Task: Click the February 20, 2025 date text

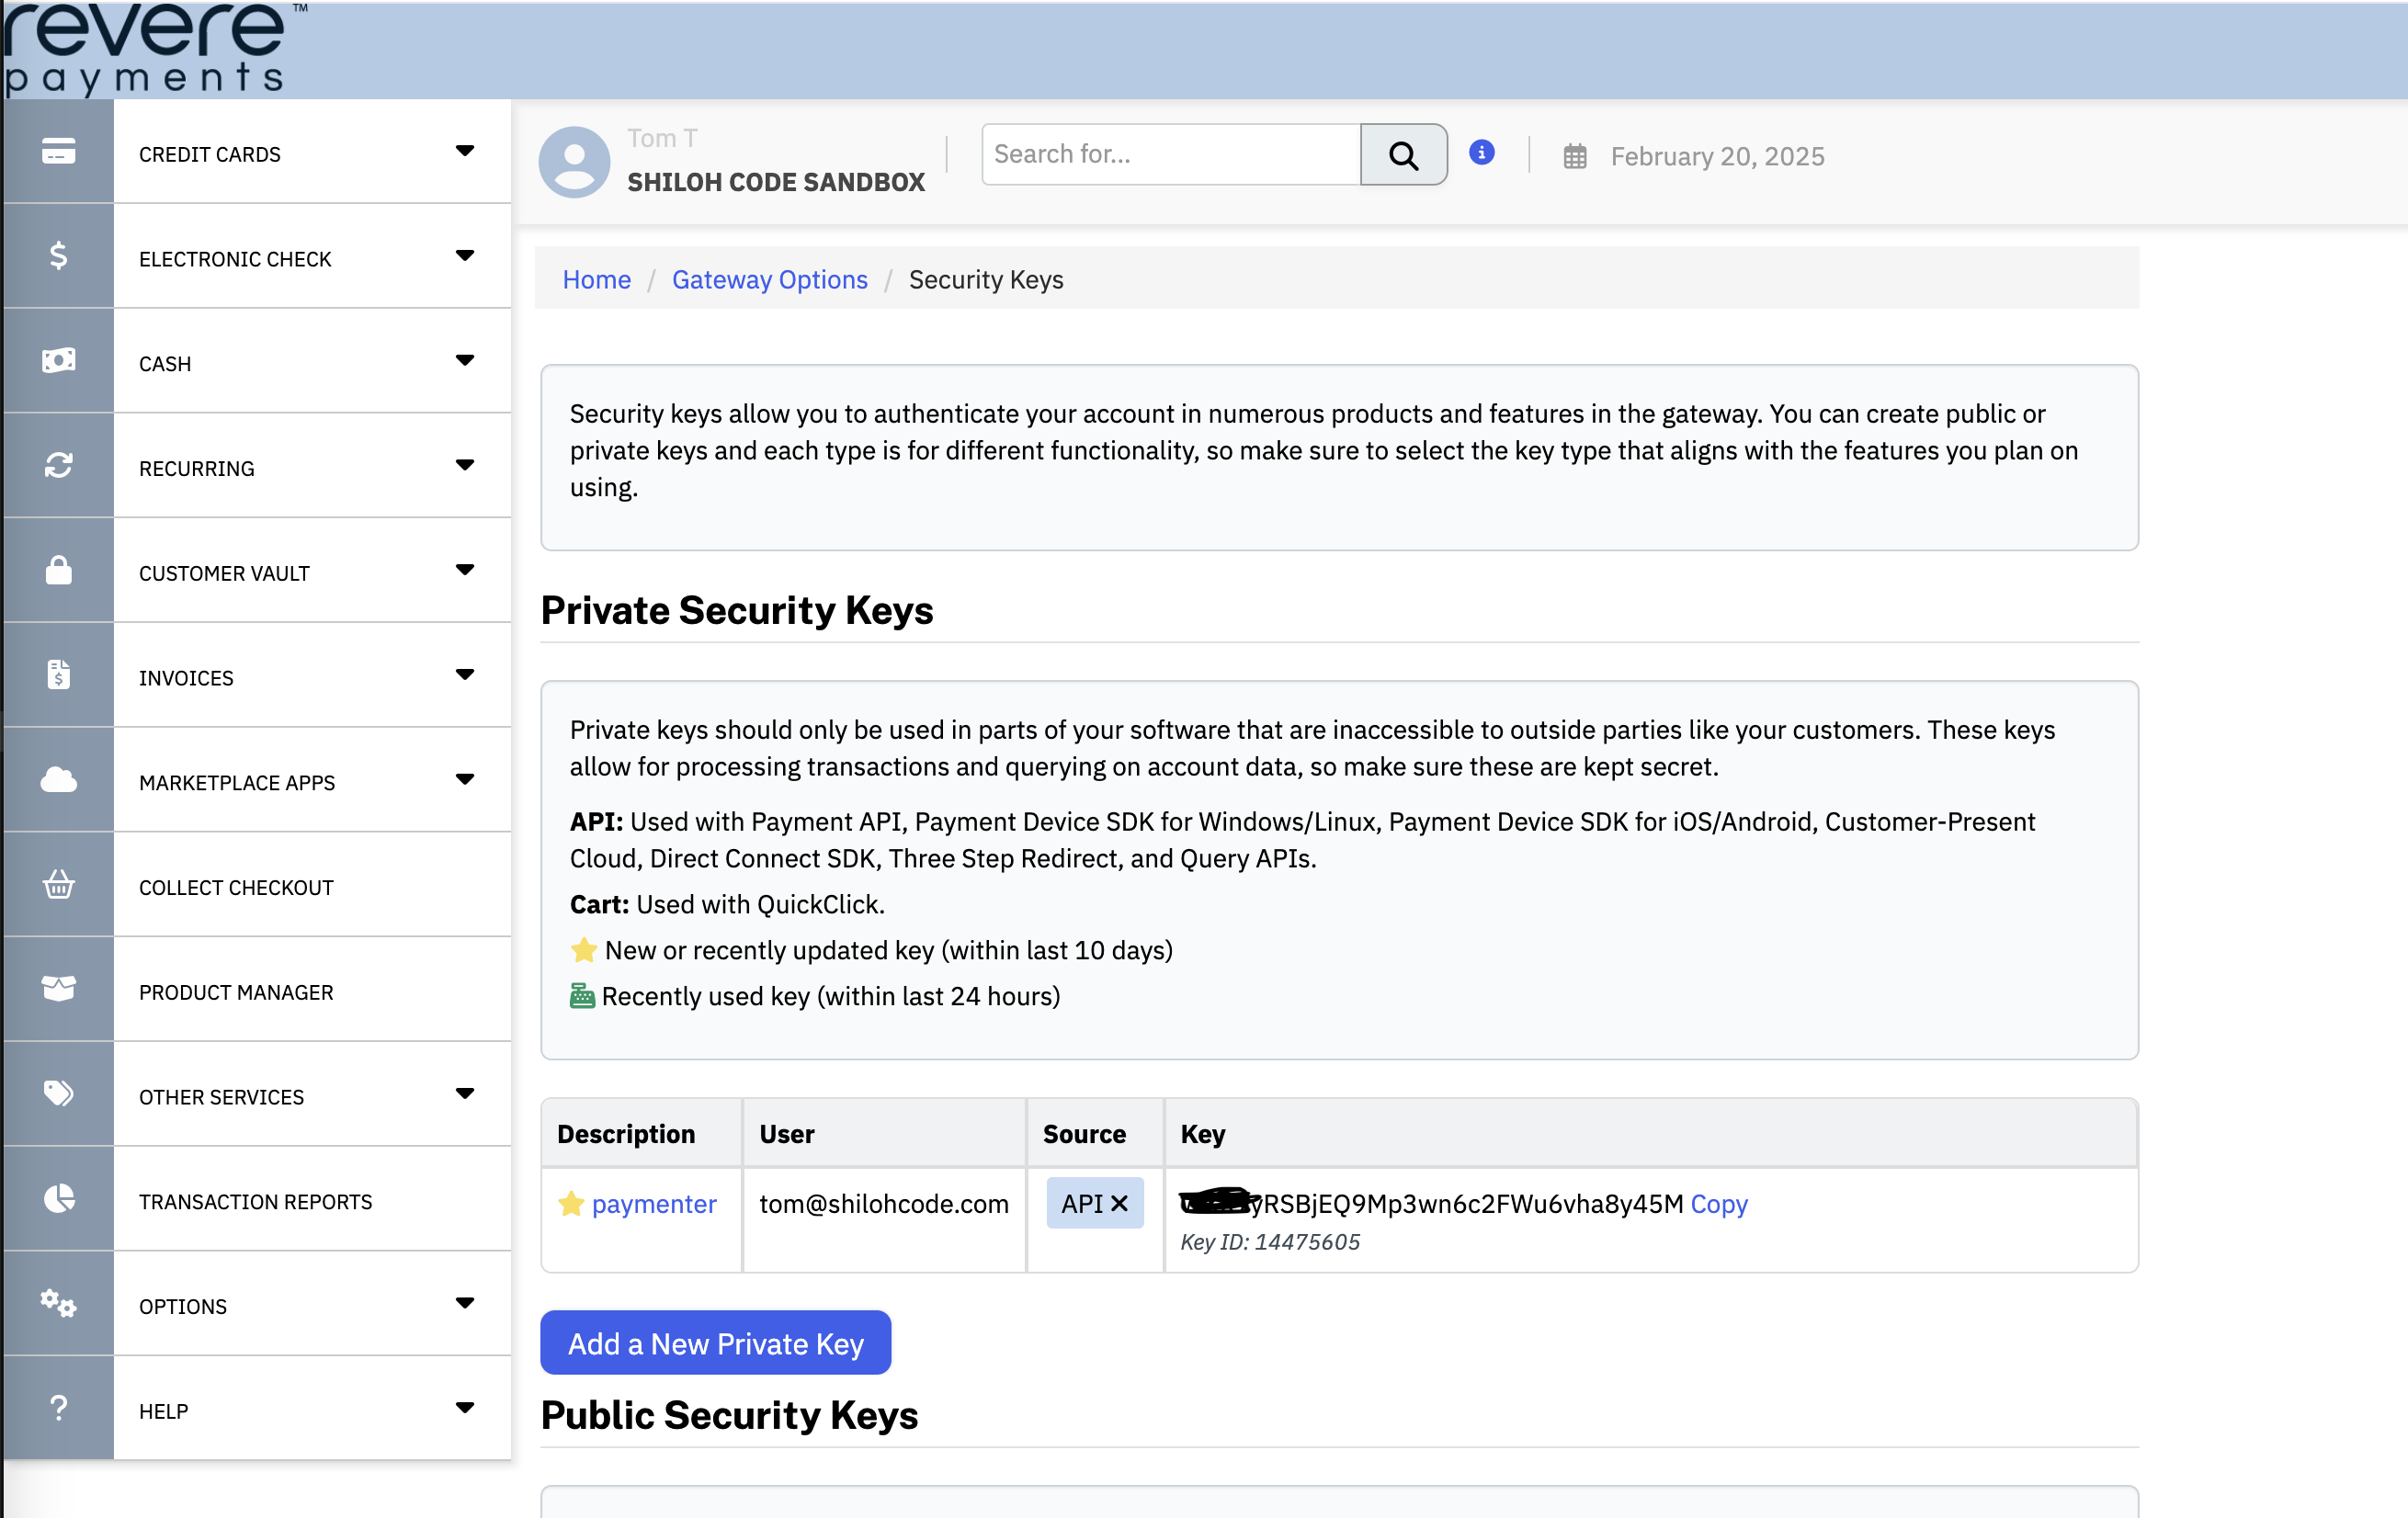Action: tap(1717, 157)
